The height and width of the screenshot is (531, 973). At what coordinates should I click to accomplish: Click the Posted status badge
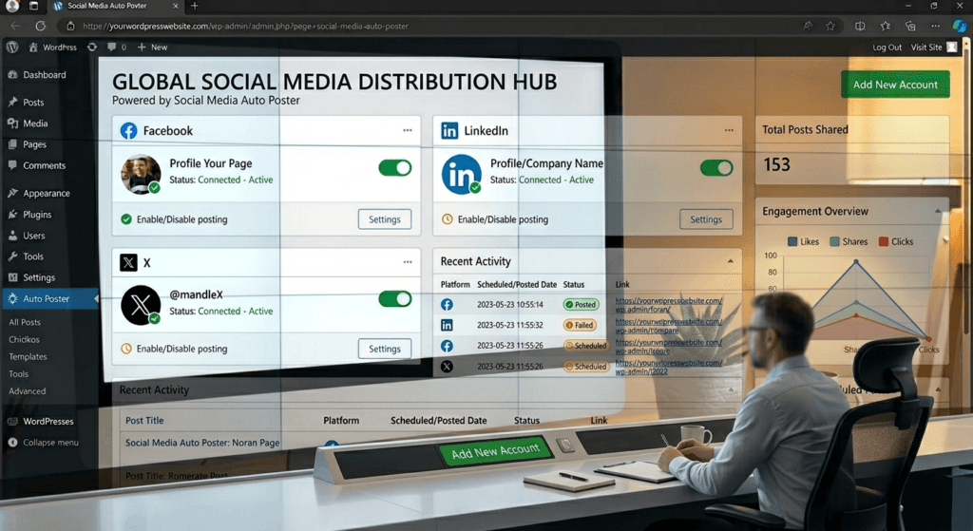coord(581,305)
